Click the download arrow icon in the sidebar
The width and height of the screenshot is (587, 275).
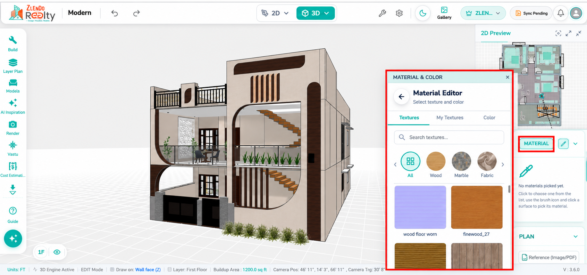[x=13, y=190]
